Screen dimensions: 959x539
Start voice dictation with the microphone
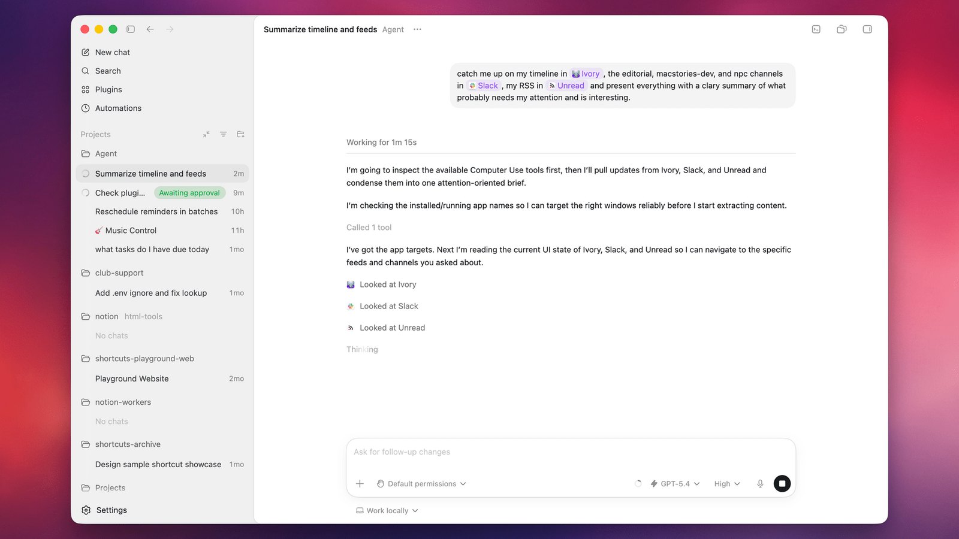(760, 484)
